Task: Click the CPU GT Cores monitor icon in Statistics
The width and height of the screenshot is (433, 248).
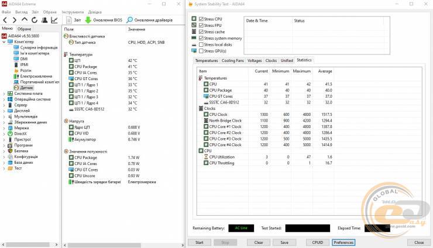Action: point(206,96)
